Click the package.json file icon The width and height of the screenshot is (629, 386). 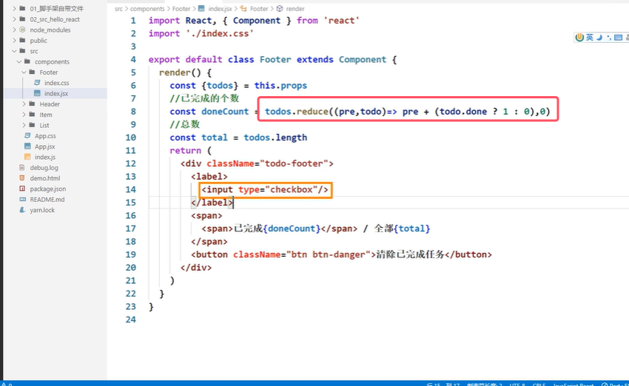tap(22, 189)
